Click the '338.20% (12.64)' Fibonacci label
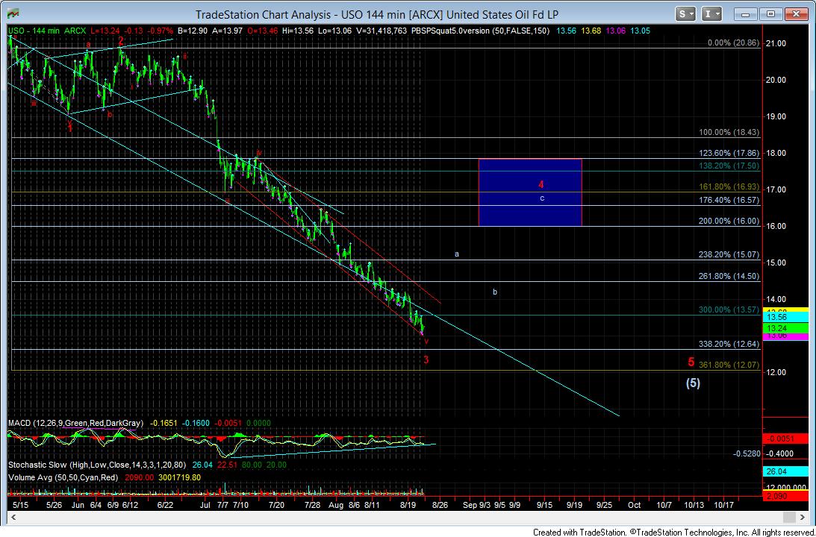This screenshot has width=816, height=537. 729,344
